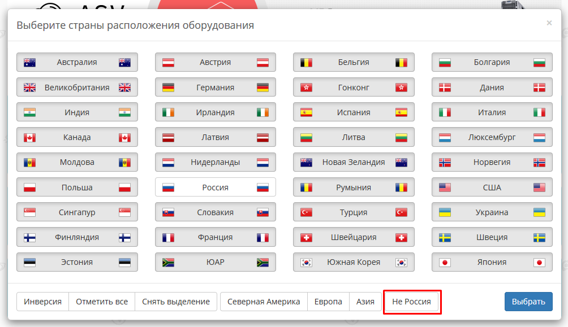The height and width of the screenshot is (327, 568).
Task: Pick Эстония from the countries
Action: pyautogui.click(x=77, y=262)
